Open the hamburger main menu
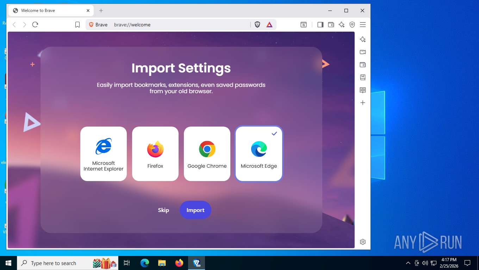 [363, 25]
